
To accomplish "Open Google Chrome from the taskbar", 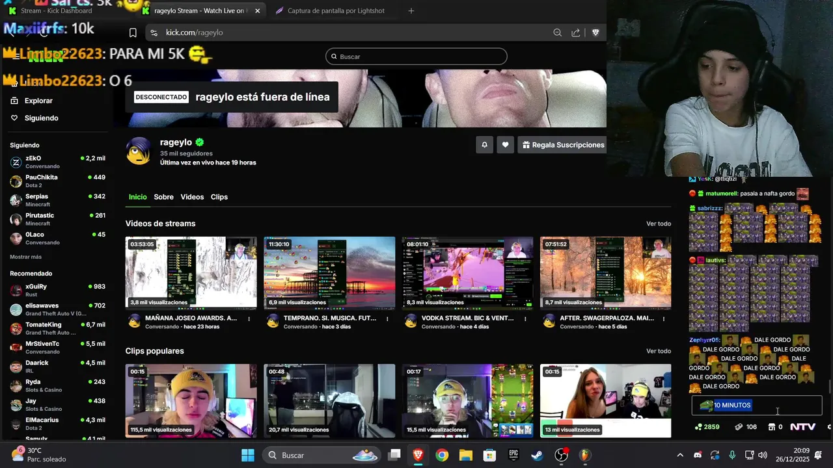I will (442, 455).
